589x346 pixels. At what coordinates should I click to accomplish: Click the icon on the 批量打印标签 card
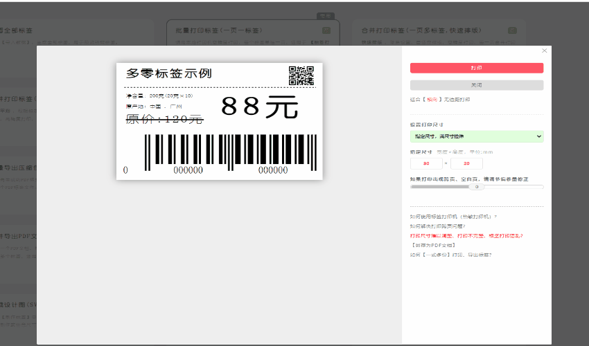pyautogui.click(x=326, y=30)
